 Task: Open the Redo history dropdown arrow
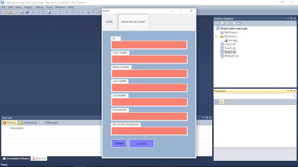point(78,13)
